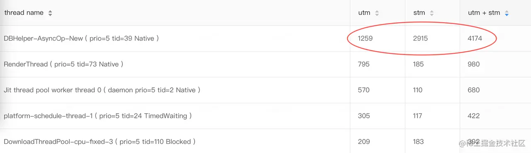Select DownloadThreadPool-cpu-fixed-3 row
This screenshot has width=531, height=153.
click(265, 141)
